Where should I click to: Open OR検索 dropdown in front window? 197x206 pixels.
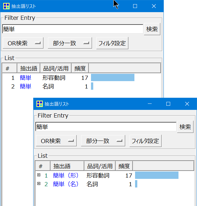[x=56, y=141]
